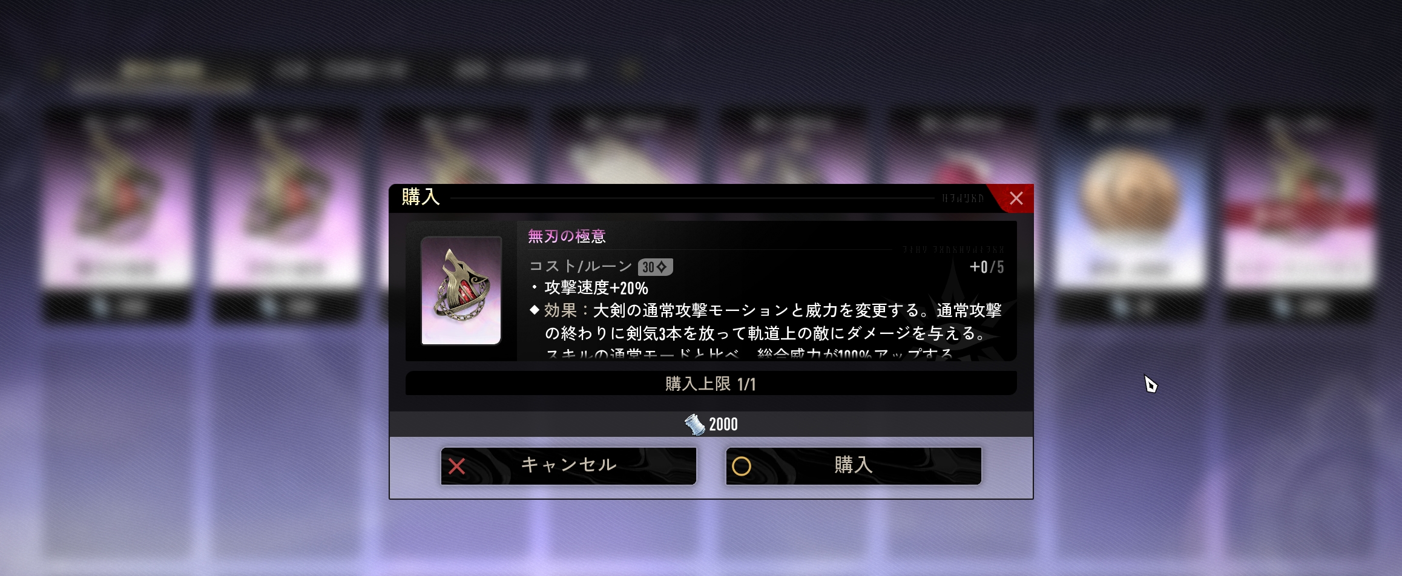Switch to the first blurred shop tab

[161, 71]
